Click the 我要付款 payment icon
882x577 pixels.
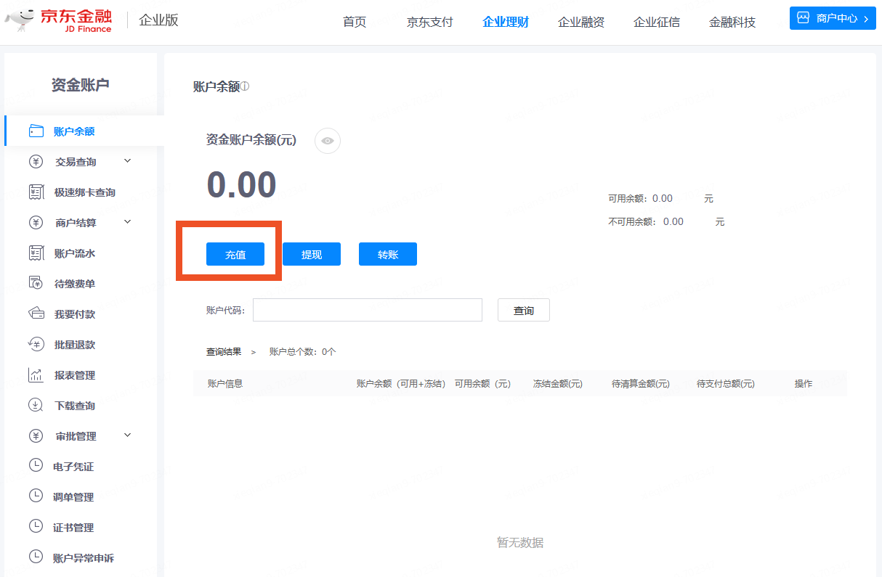[36, 314]
